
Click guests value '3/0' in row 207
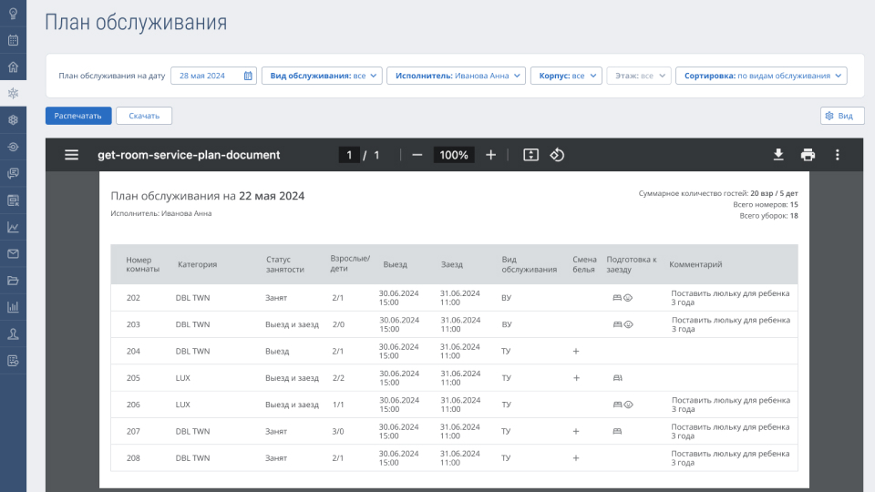pos(338,432)
